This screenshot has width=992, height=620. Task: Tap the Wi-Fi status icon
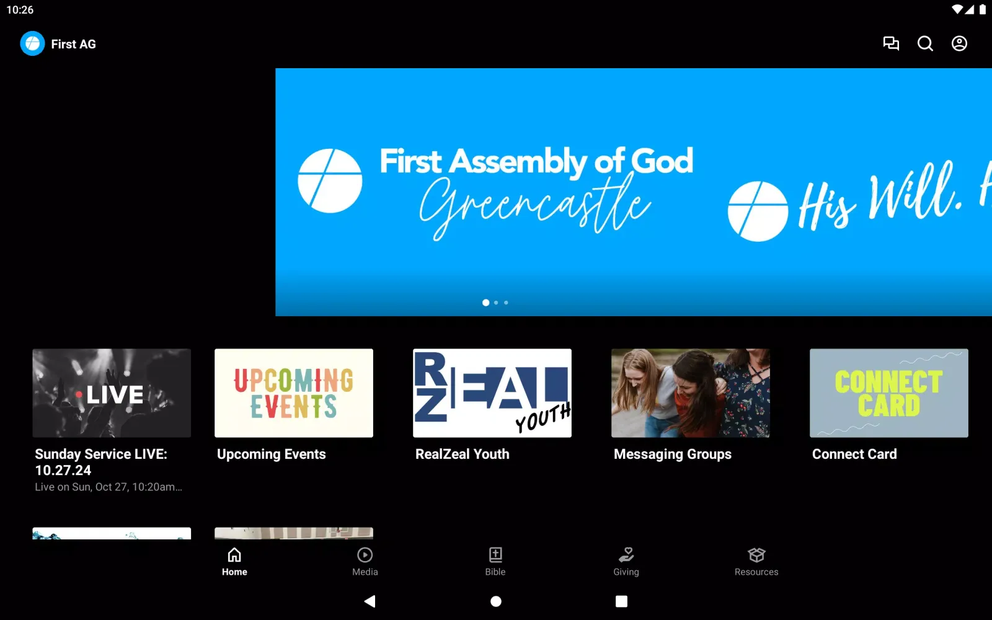pos(957,9)
